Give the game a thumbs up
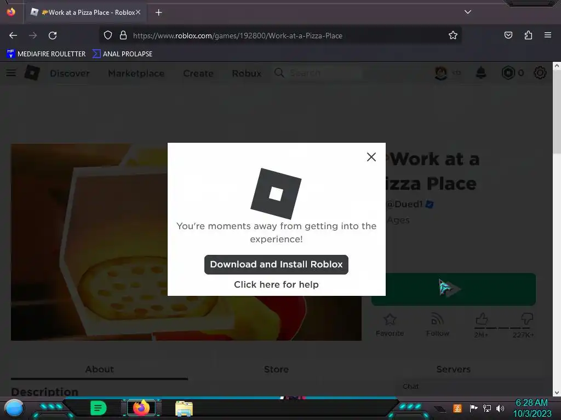The image size is (561, 420). pos(482,319)
